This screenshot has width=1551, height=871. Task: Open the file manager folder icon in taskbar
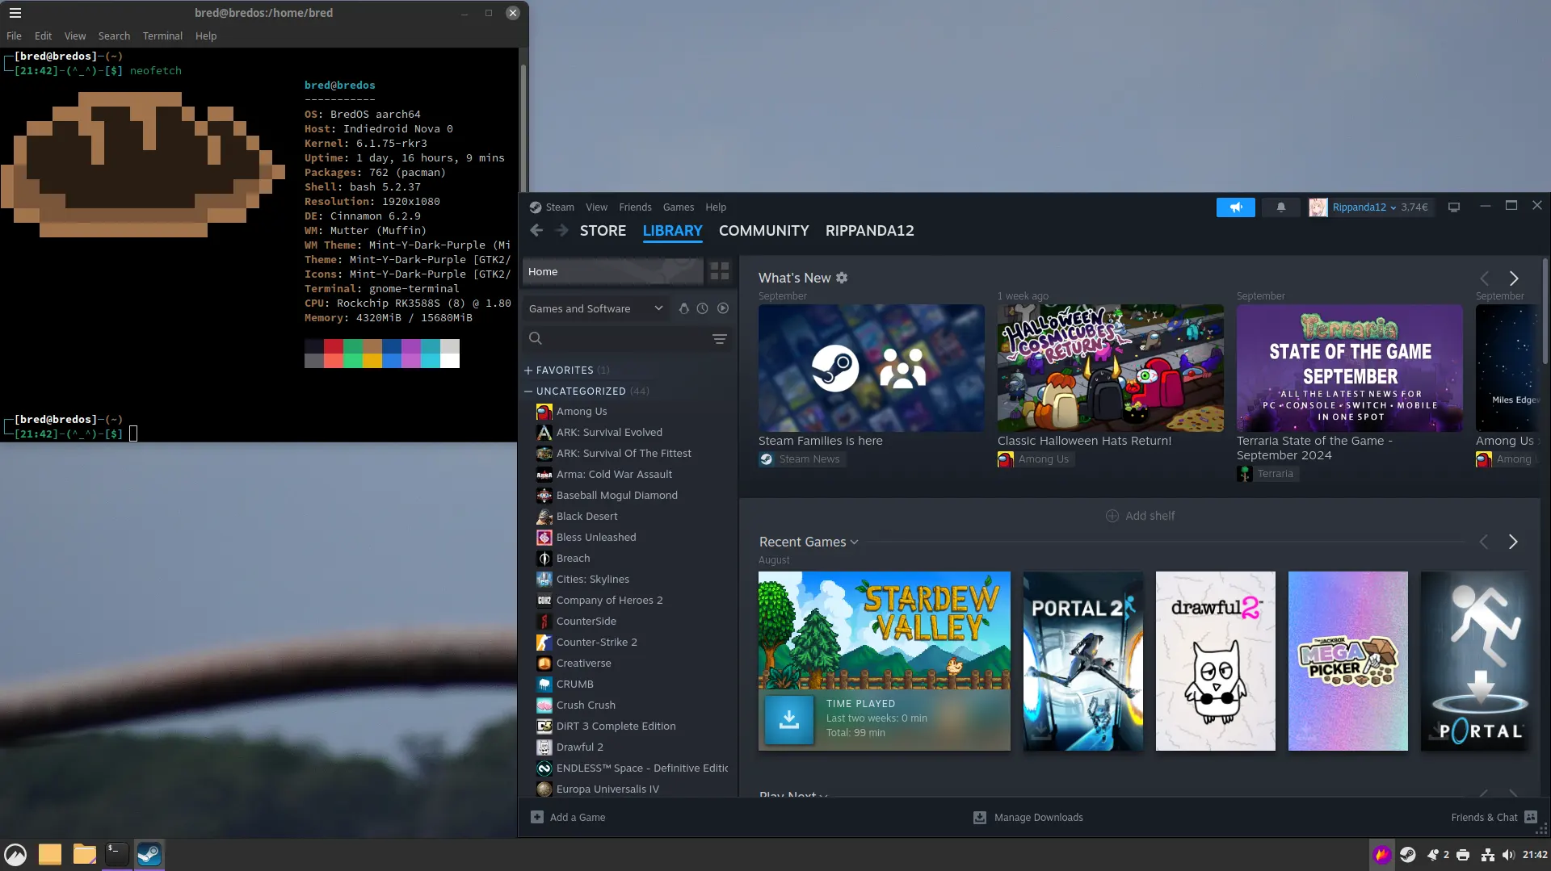tap(84, 855)
